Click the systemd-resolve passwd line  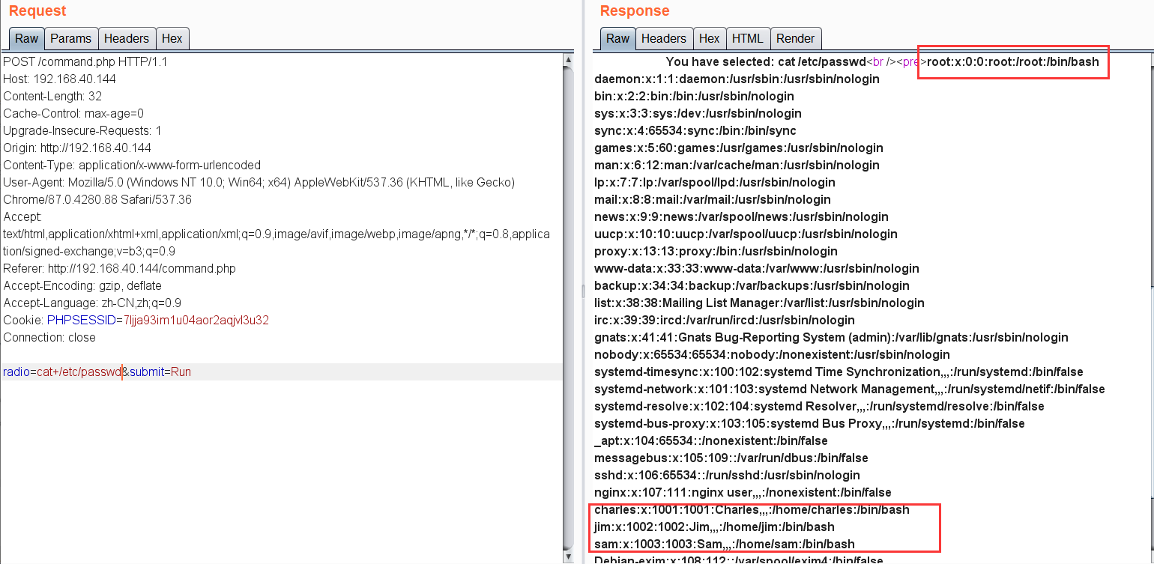tap(819, 406)
